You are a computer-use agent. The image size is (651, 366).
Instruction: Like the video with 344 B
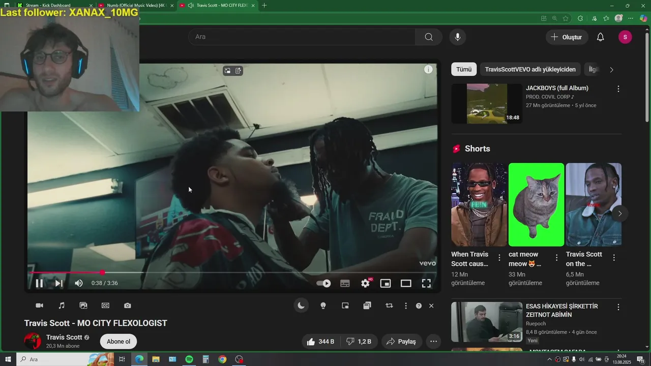click(320, 342)
